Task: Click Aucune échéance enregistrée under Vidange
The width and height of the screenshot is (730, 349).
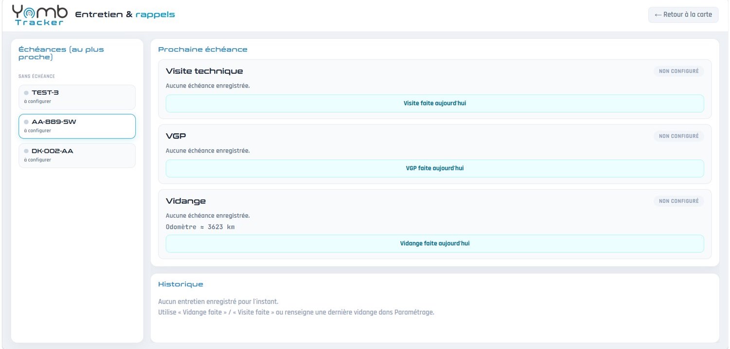Action: coord(208,215)
